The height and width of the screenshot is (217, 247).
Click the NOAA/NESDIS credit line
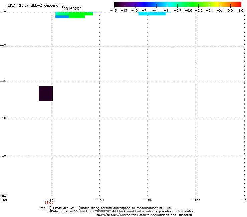tap(144, 215)
